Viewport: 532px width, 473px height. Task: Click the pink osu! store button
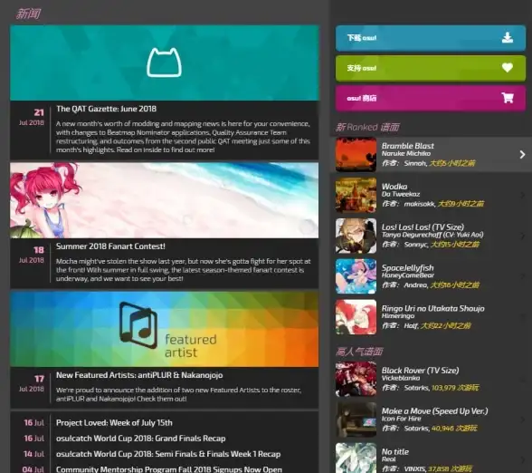(x=431, y=98)
